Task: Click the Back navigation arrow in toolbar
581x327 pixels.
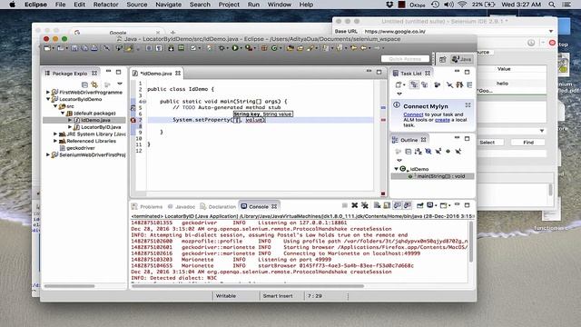Action: click(x=363, y=48)
